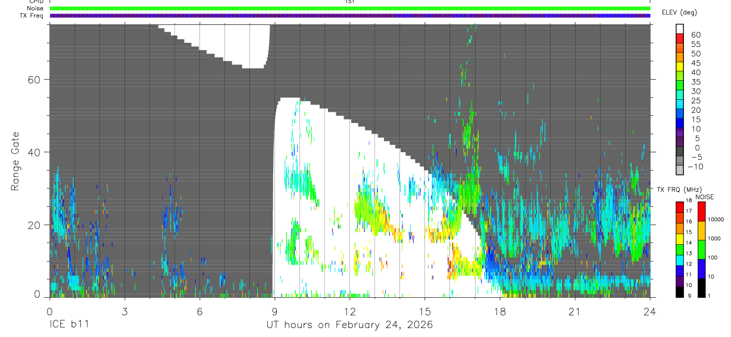The height and width of the screenshot is (337, 731).
Task: Click the '151' CPID value at top
Action: 350,2
